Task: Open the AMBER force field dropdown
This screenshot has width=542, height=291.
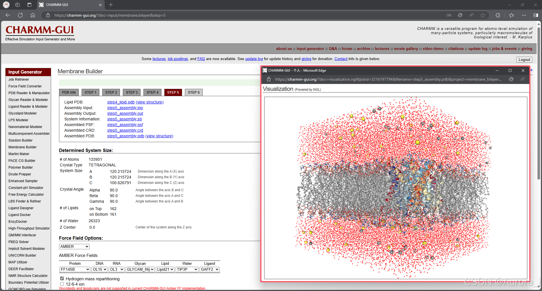Action: point(74,246)
